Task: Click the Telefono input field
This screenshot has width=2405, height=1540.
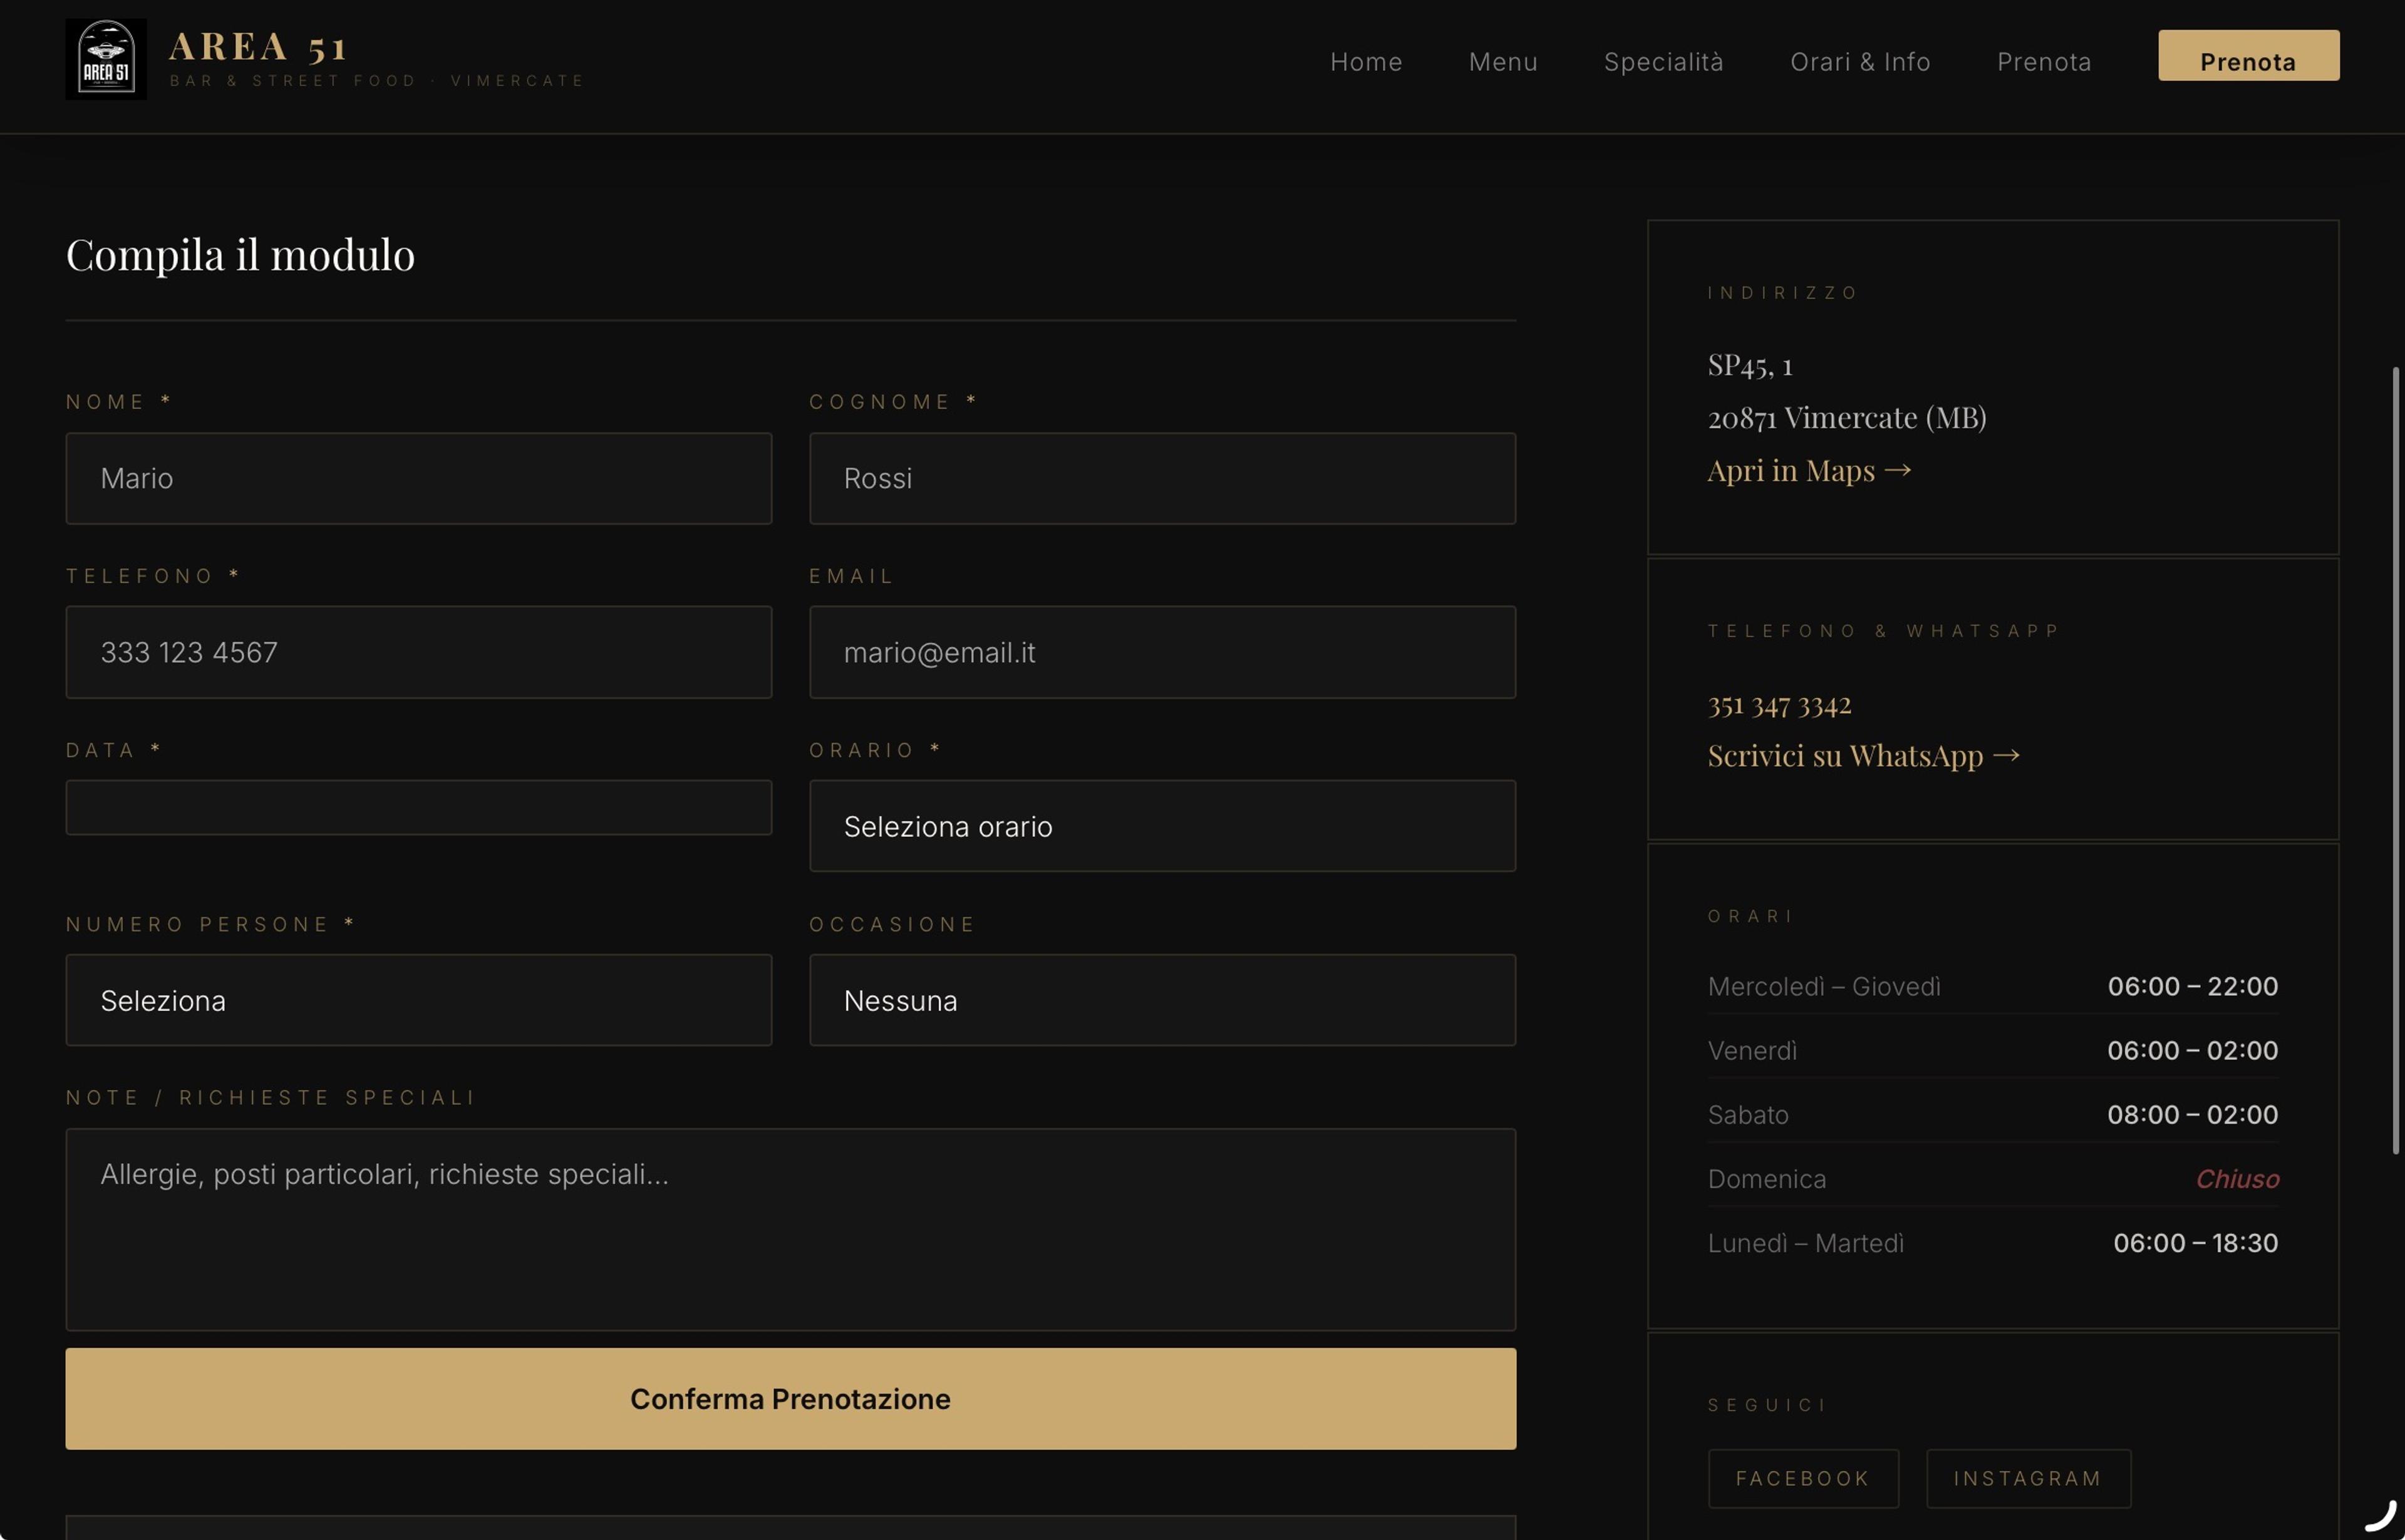Action: pyautogui.click(x=418, y=652)
